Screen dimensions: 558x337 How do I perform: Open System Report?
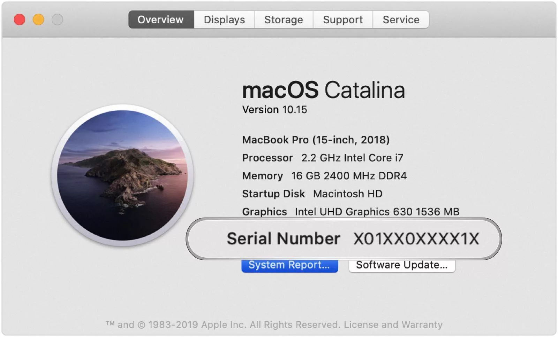pyautogui.click(x=289, y=265)
